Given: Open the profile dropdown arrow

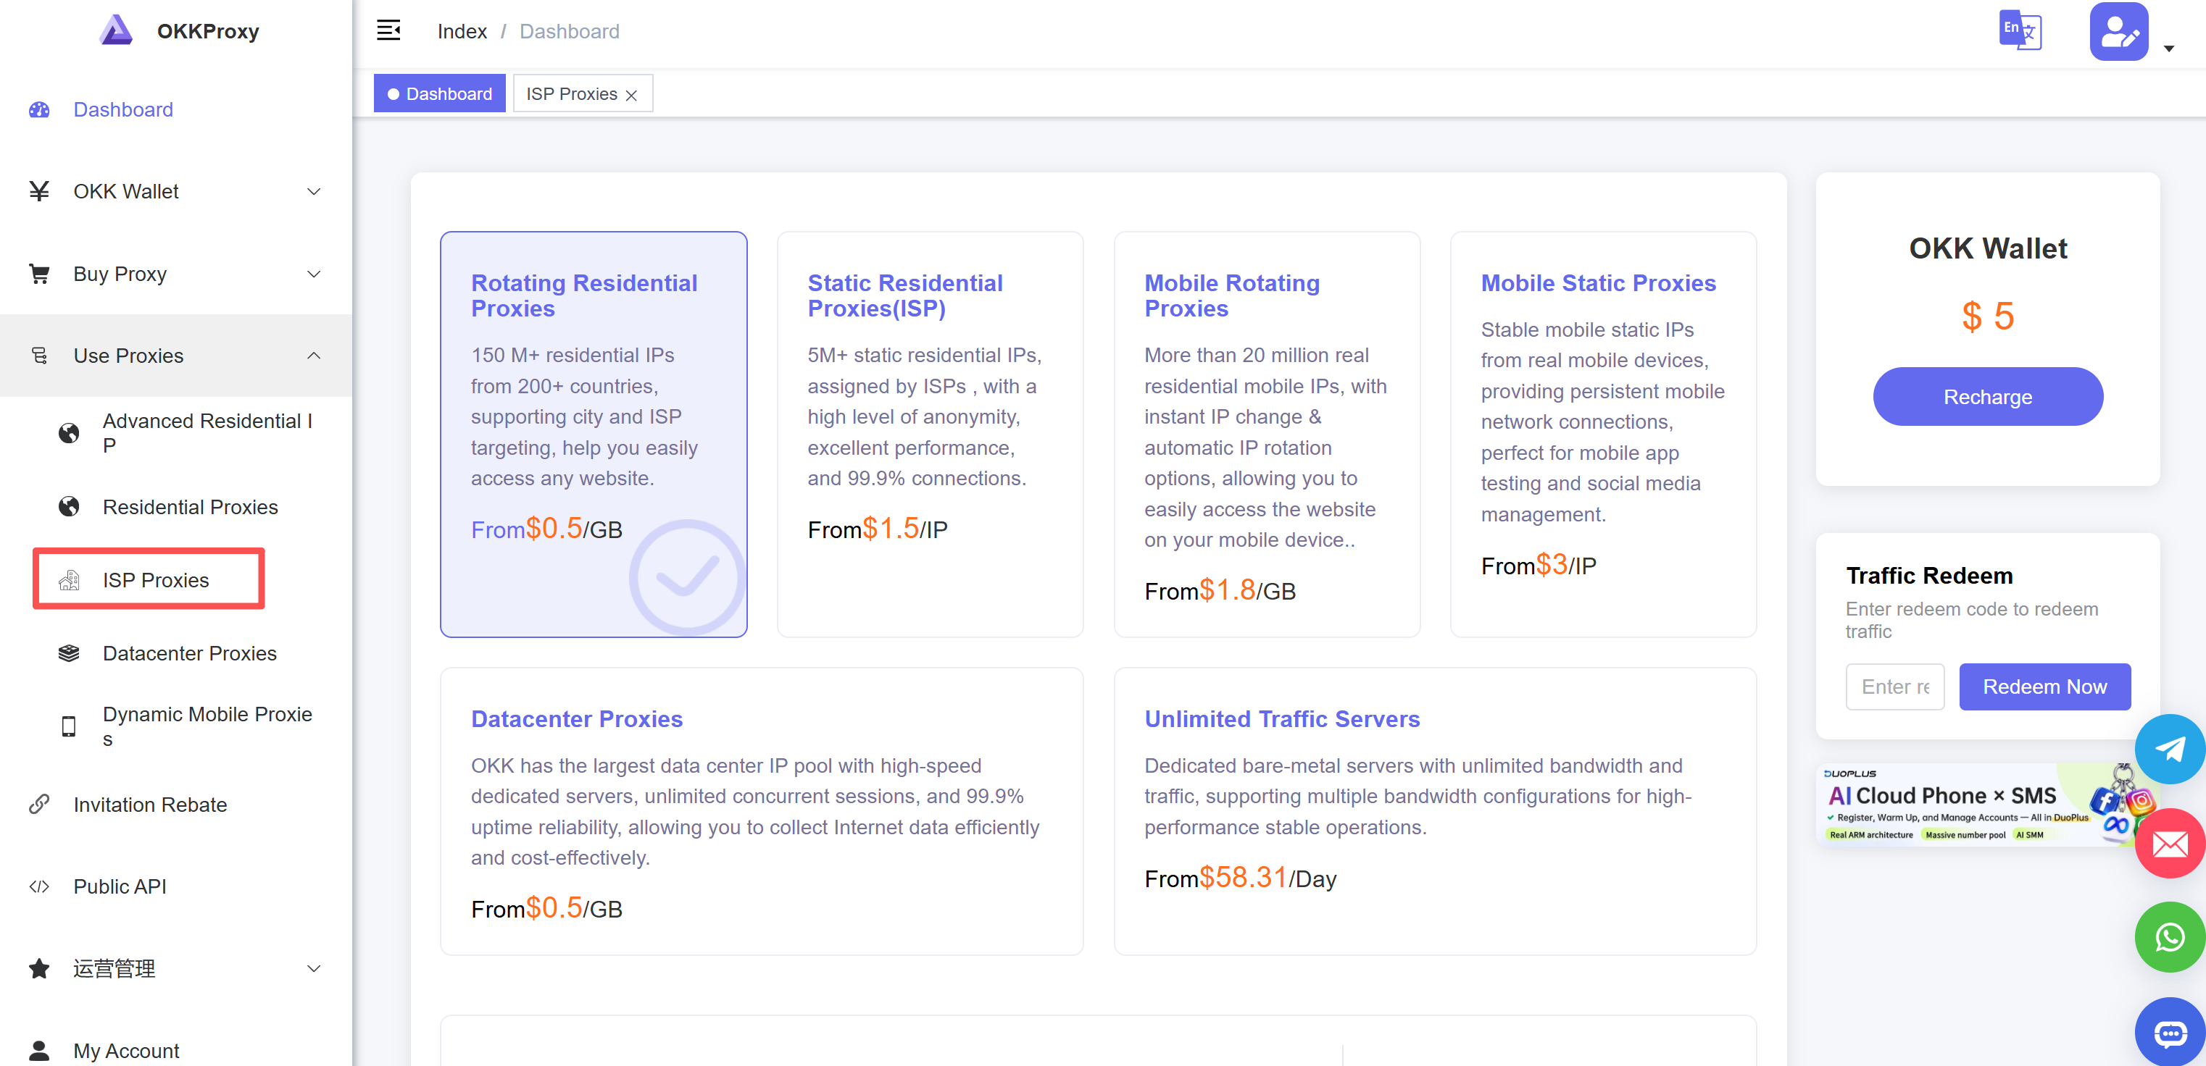Looking at the screenshot, I should (x=2169, y=48).
